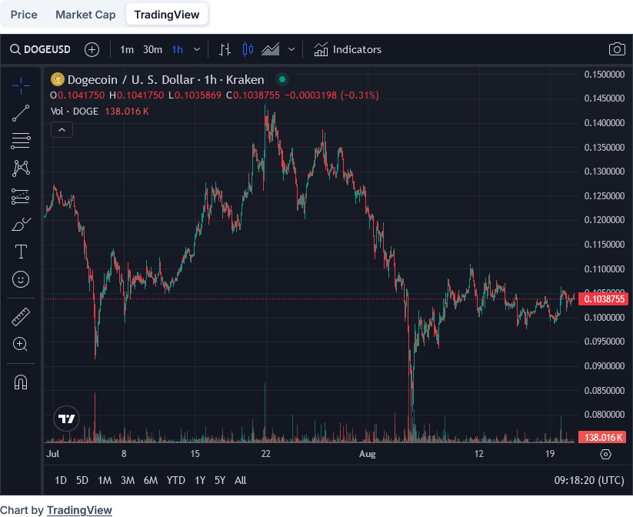Click the 0.0800000 price axis label

tap(604, 415)
